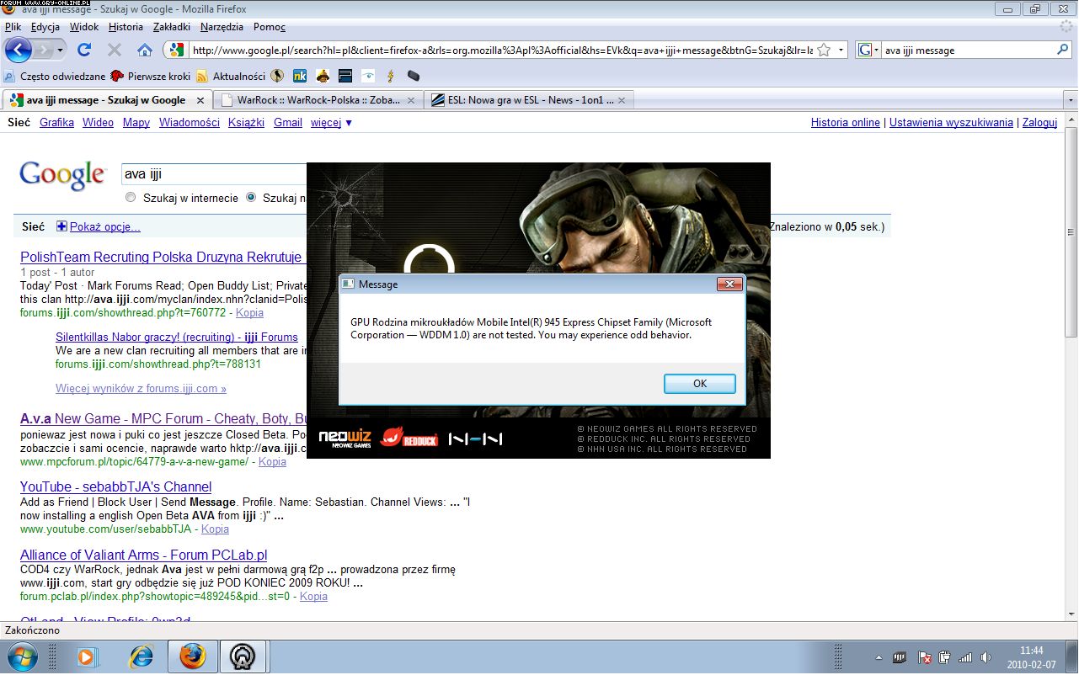Go to the home page icon
This screenshot has height=675, width=1079.
[145, 50]
